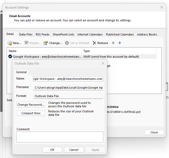This screenshot has height=158, width=169.
Task: Open the Internet Calendars tab
Action: click(x=90, y=34)
